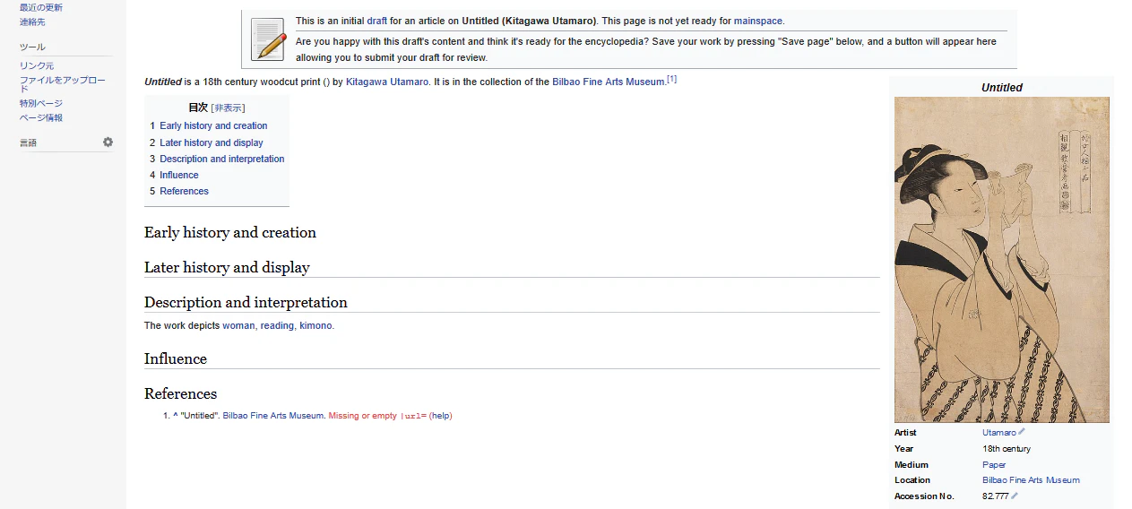Screen dimensions: 1132x509
Task: Open Bilbao Fine Arts Museum link in References
Action: (272, 416)
